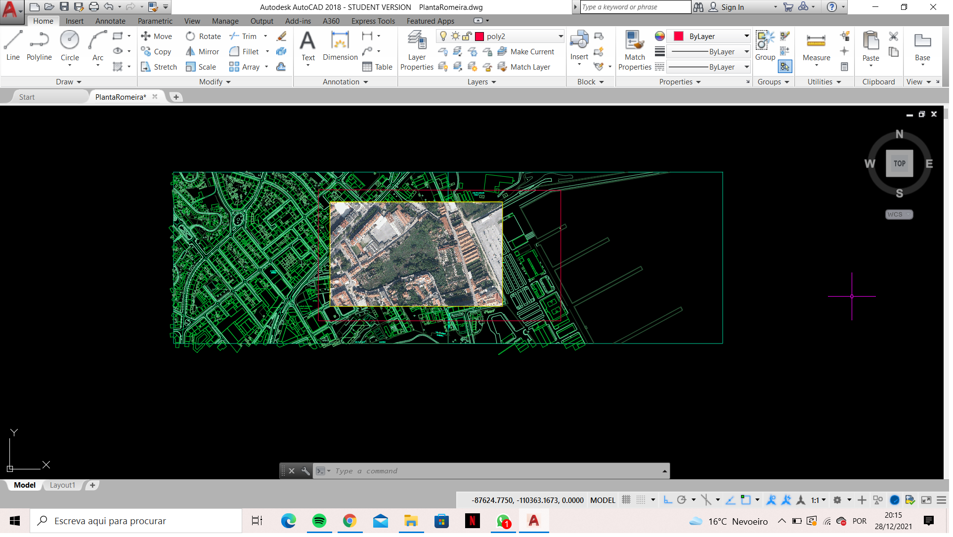Switch to the Annotate ribbon tab
The height and width of the screenshot is (537, 953).
tap(111, 21)
